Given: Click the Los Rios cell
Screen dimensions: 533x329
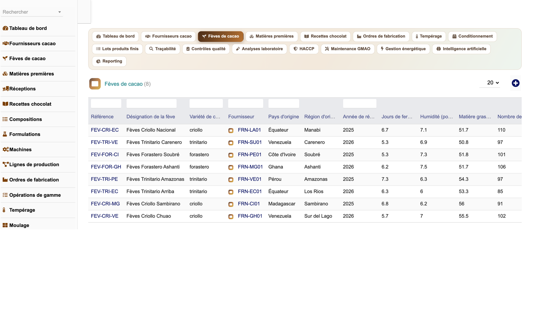Looking at the screenshot, I should pyautogui.click(x=314, y=192).
